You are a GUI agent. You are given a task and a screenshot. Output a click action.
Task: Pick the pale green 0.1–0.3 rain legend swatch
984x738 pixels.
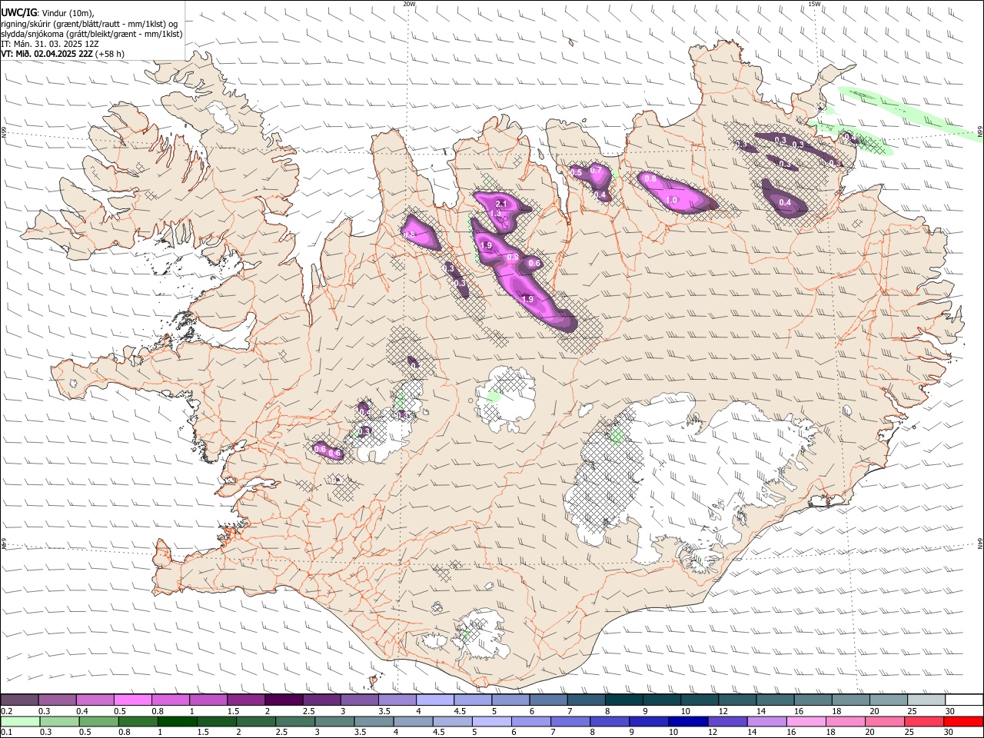click(x=20, y=720)
